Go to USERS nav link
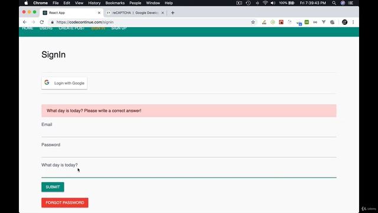 click(46, 28)
